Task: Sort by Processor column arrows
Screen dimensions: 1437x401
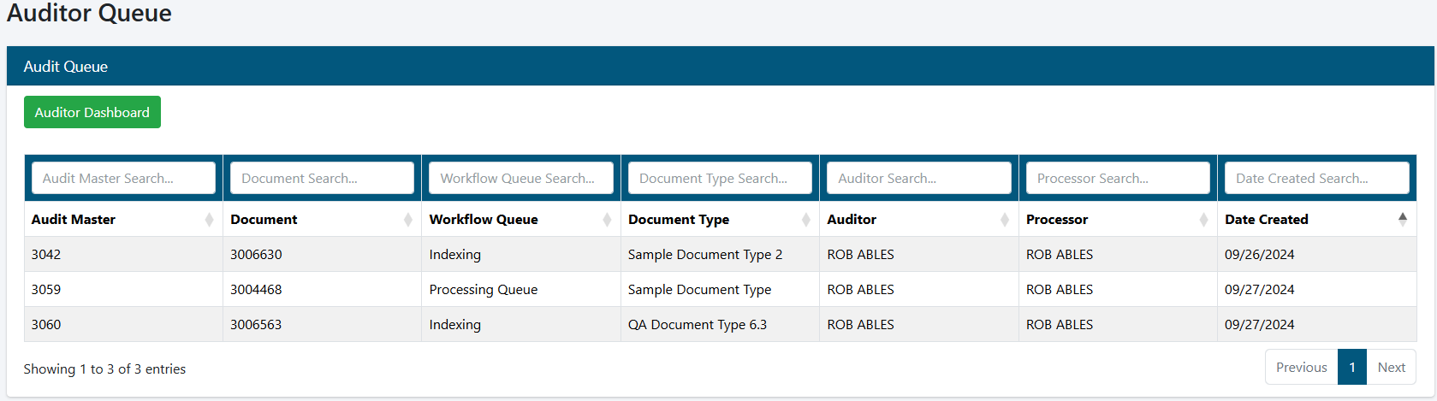Action: 1203,220
